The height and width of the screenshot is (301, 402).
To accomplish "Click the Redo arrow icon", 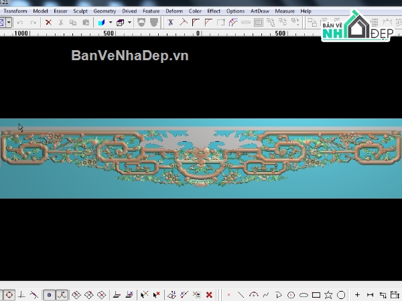I will tap(33, 23).
